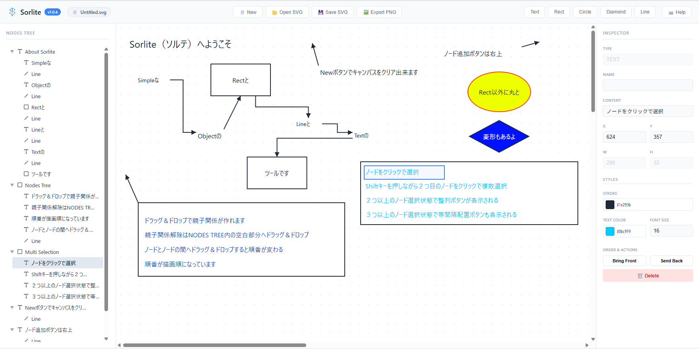Add a Text node from toolbar
Viewport: 699px width, 349px height.
click(535, 12)
